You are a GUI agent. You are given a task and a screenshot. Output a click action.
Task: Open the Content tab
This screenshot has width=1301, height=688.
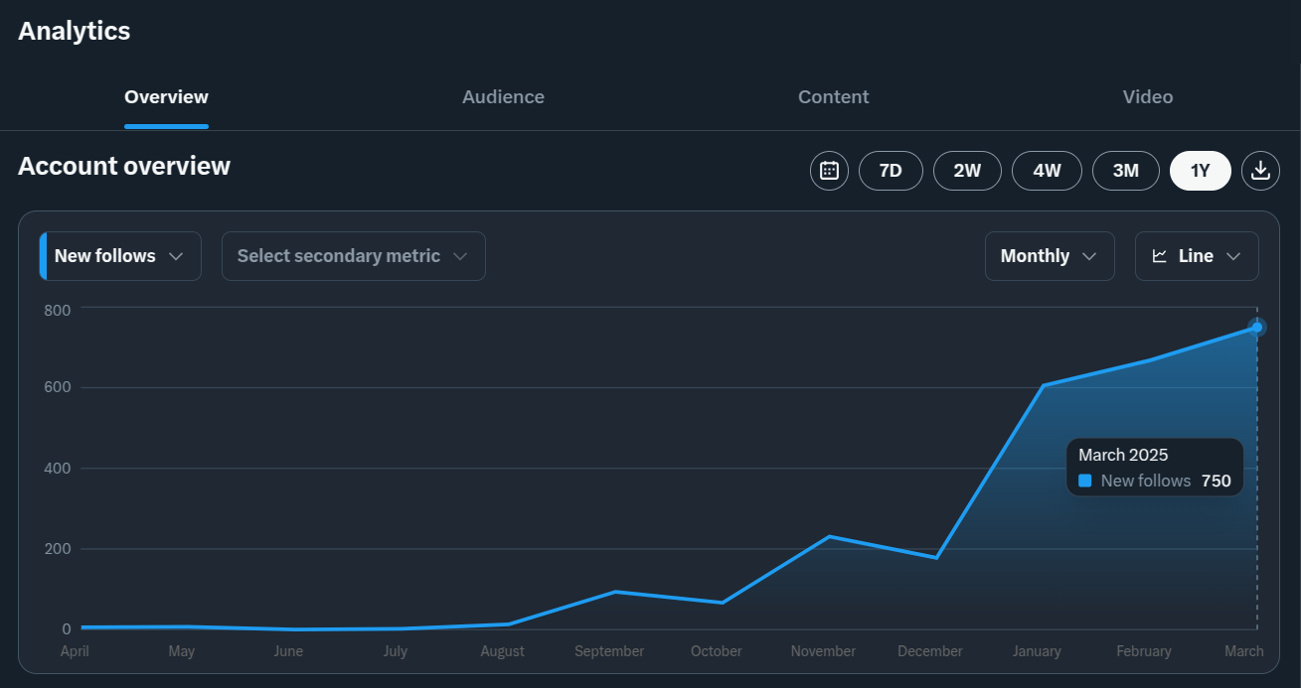click(x=833, y=97)
